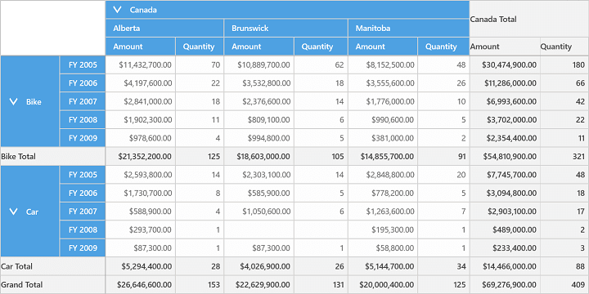Select Bike Total Brunswick amount $18,603,000.00
The height and width of the screenshot is (294, 589).
point(259,156)
